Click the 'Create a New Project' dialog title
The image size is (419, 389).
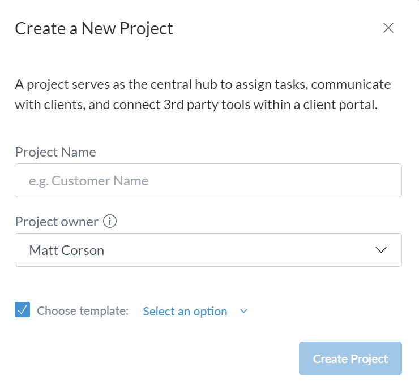click(94, 28)
